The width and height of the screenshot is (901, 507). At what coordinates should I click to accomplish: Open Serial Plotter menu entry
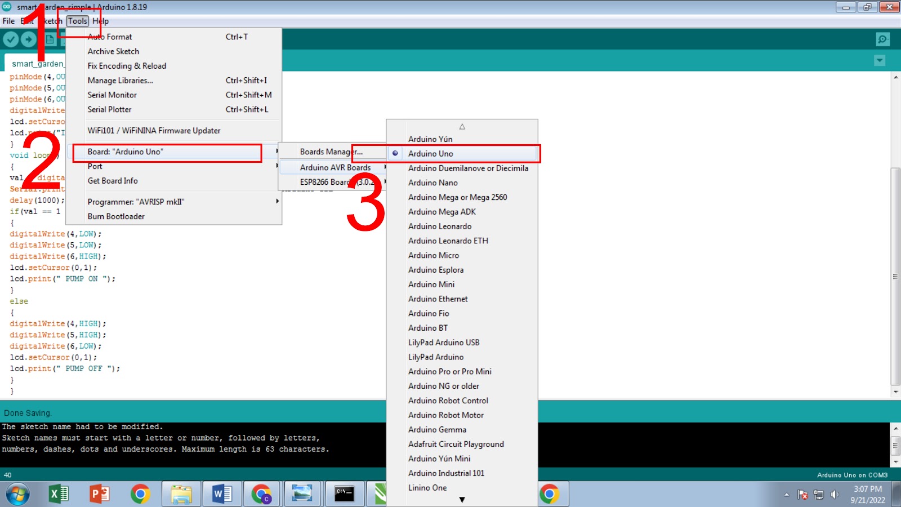tap(175, 109)
